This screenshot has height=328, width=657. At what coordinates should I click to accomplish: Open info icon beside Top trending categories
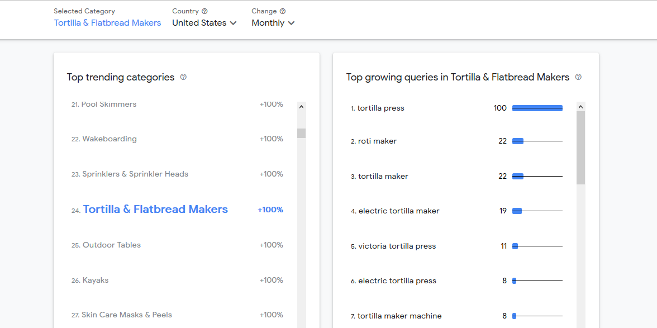[x=183, y=77]
